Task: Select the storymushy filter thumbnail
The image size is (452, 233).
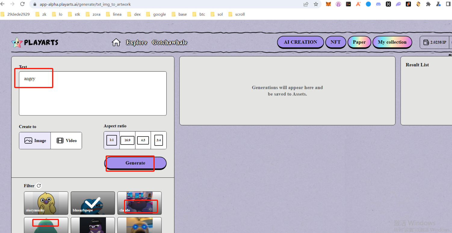Action: [46, 203]
